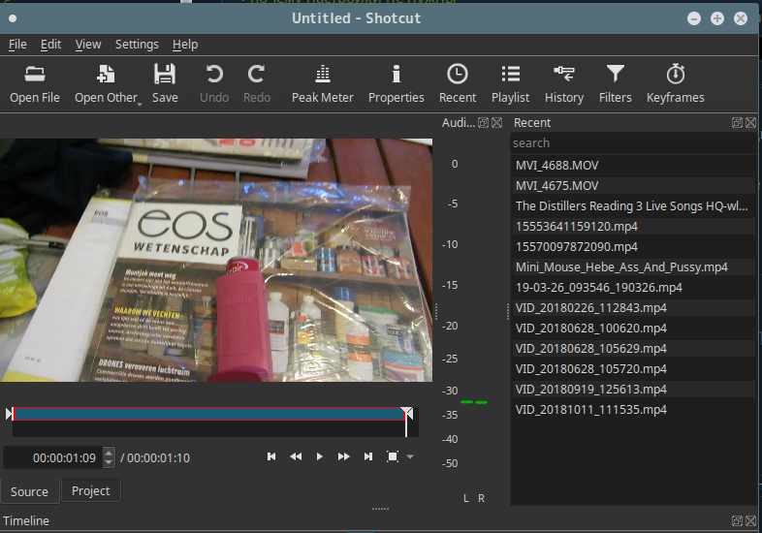Click the Save icon in toolbar

coord(165,83)
